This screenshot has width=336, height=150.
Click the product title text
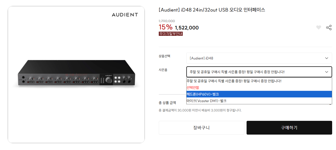pyautogui.click(x=212, y=10)
